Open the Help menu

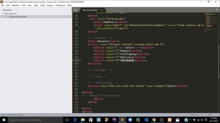[x=69, y=5]
